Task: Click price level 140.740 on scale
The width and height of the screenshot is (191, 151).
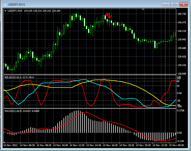Action: [182, 14]
